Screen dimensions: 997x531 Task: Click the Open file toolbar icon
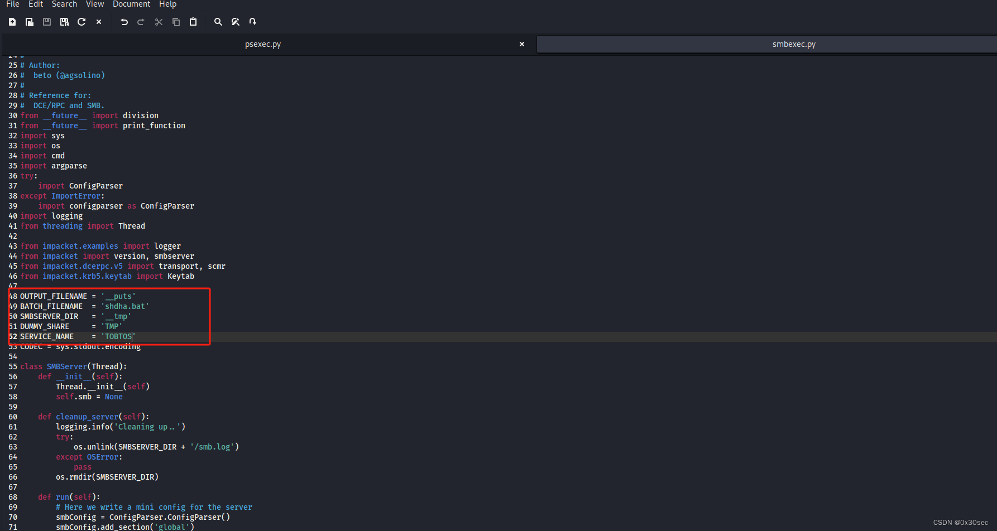(x=30, y=22)
